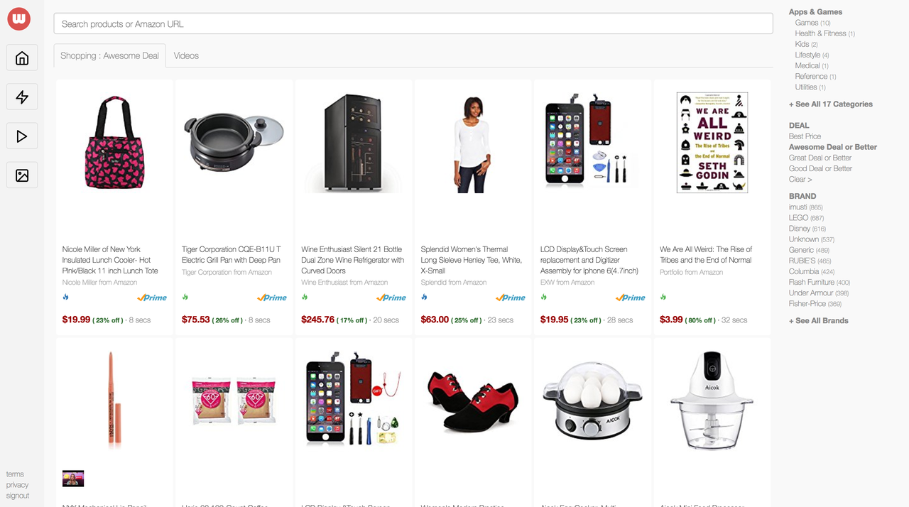Click the green flame icon under Tiger grill pan
The image size is (909, 507).
(185, 298)
